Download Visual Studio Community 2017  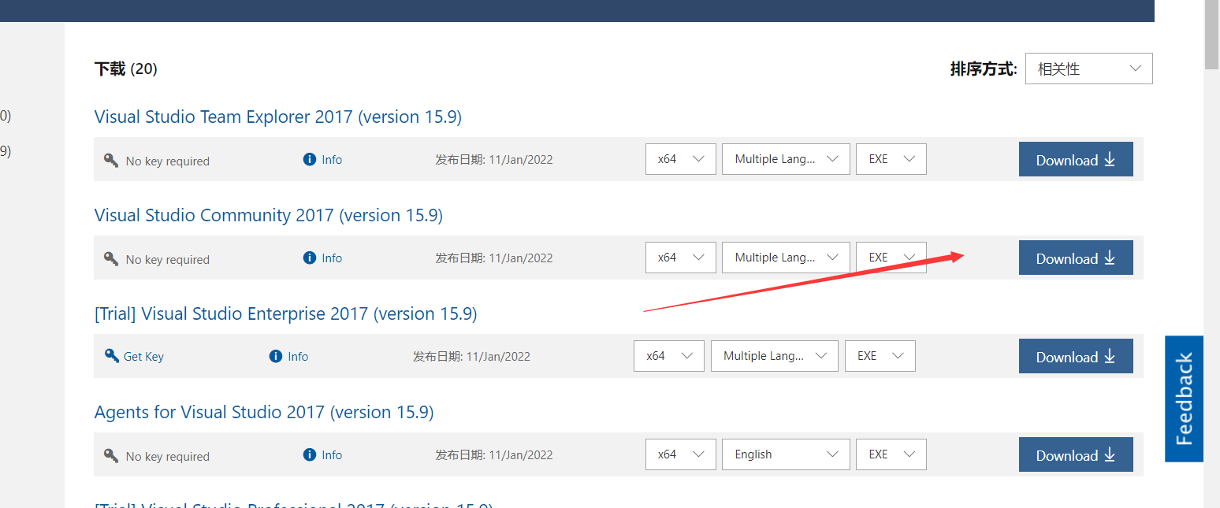tap(1076, 258)
